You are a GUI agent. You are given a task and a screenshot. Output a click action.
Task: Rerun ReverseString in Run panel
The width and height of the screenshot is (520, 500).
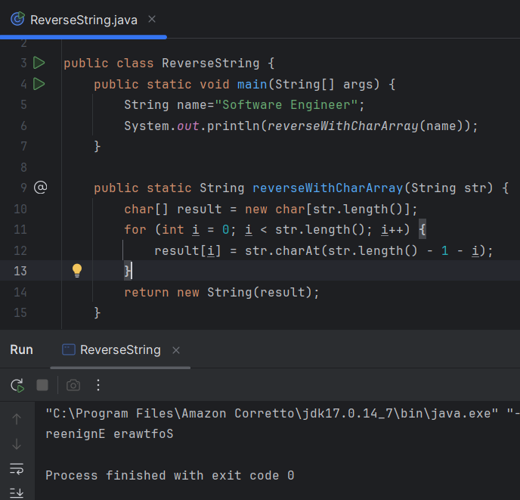tap(17, 386)
